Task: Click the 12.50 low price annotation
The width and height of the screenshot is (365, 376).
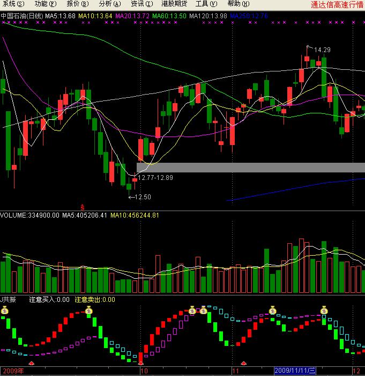Action: click(x=143, y=197)
